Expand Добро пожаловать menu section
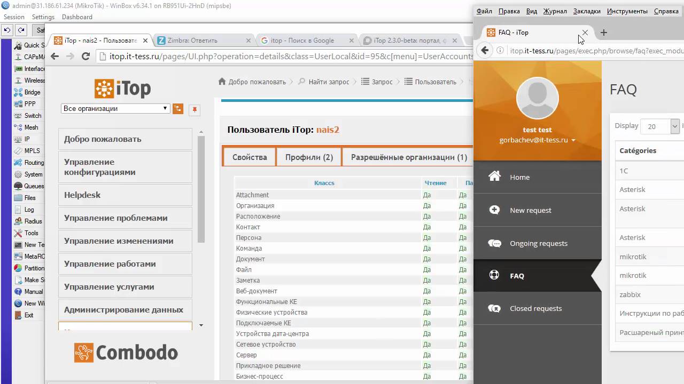The width and height of the screenshot is (684, 384). (x=125, y=139)
